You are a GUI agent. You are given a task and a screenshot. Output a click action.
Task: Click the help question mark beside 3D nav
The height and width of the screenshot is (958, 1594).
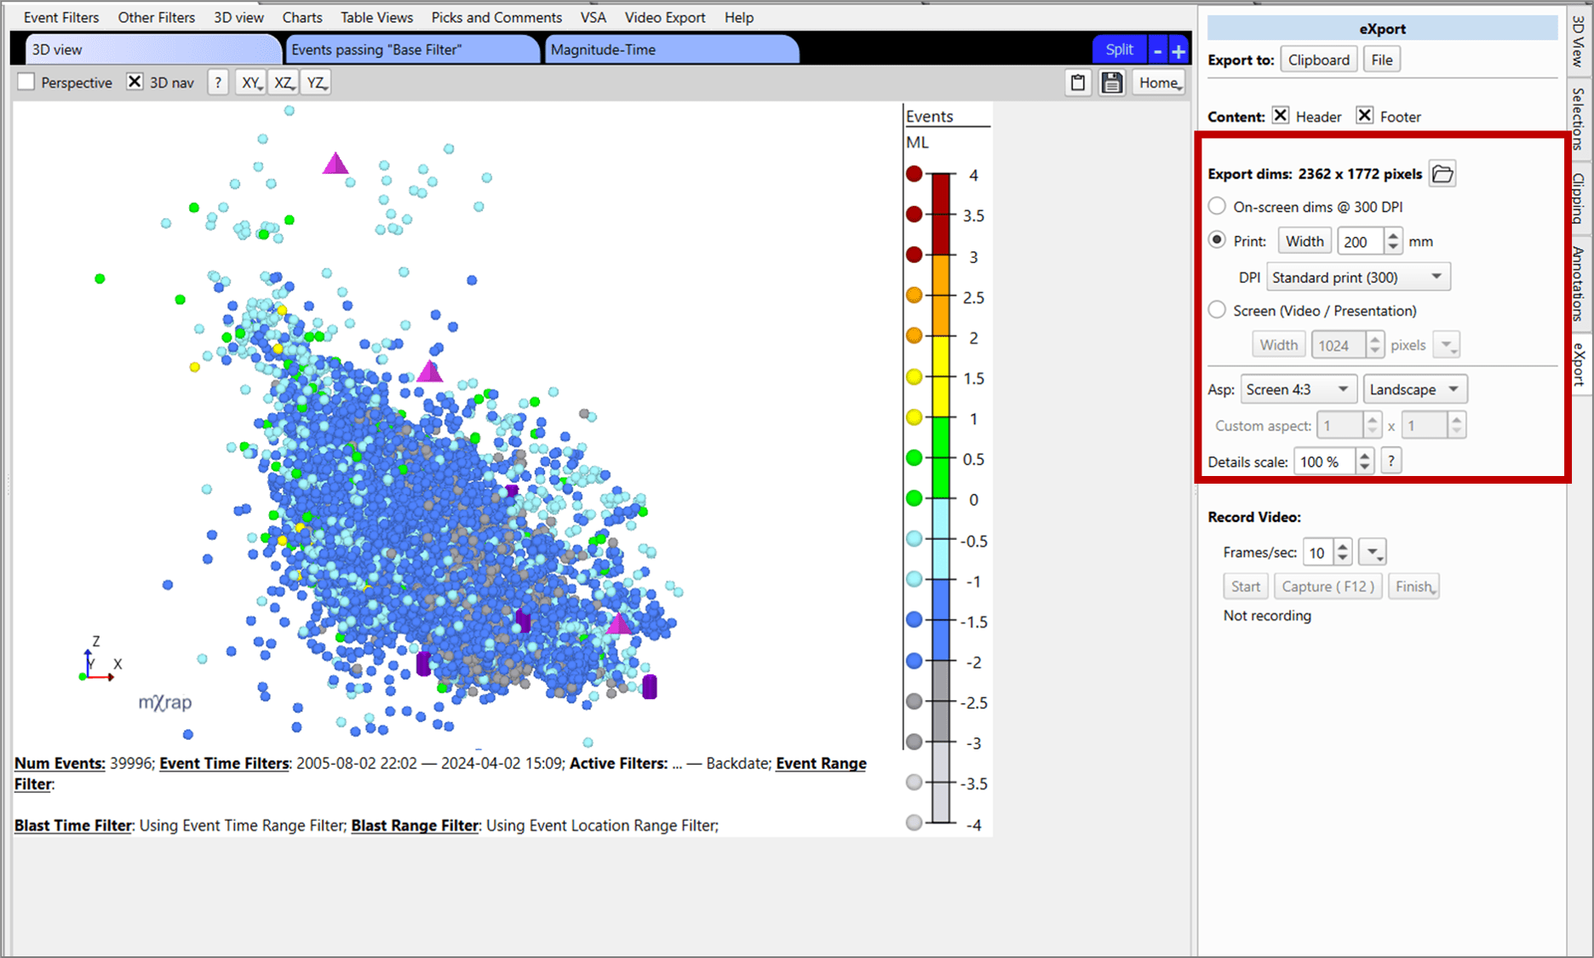(218, 83)
